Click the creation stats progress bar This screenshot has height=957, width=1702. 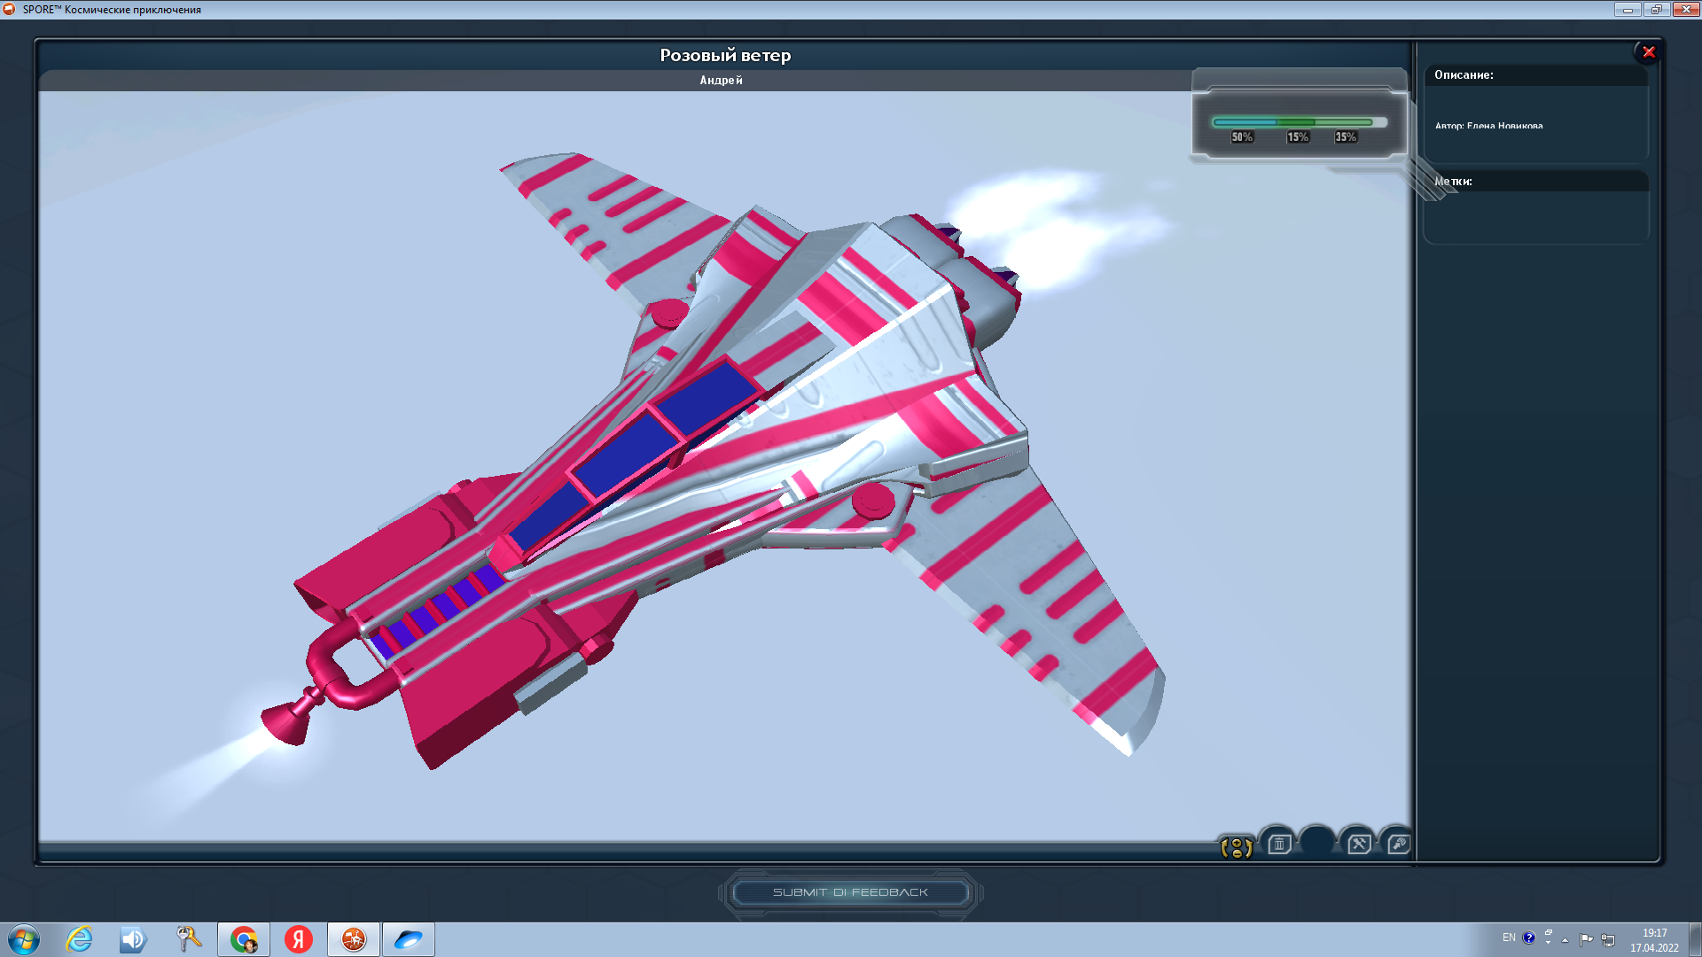coord(1292,122)
